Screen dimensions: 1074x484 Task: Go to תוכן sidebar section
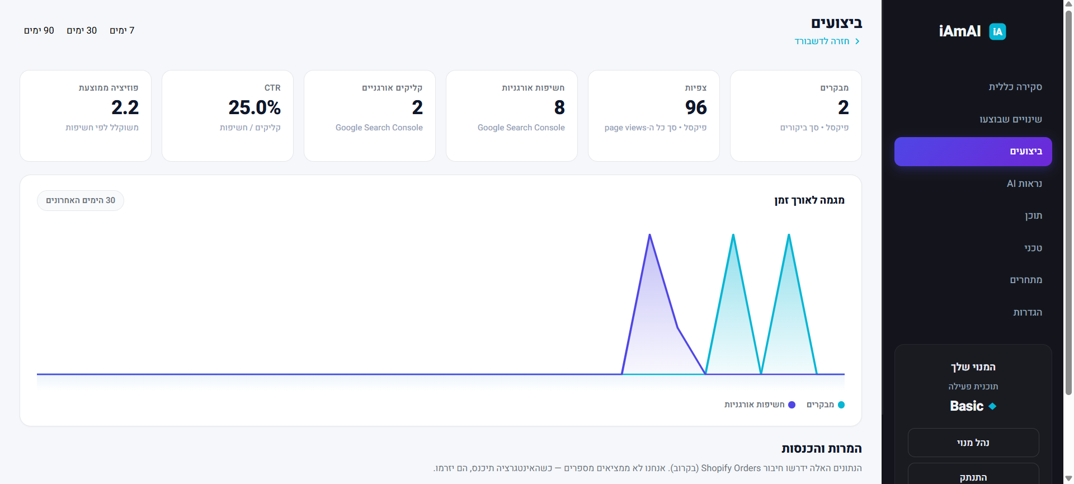973,215
